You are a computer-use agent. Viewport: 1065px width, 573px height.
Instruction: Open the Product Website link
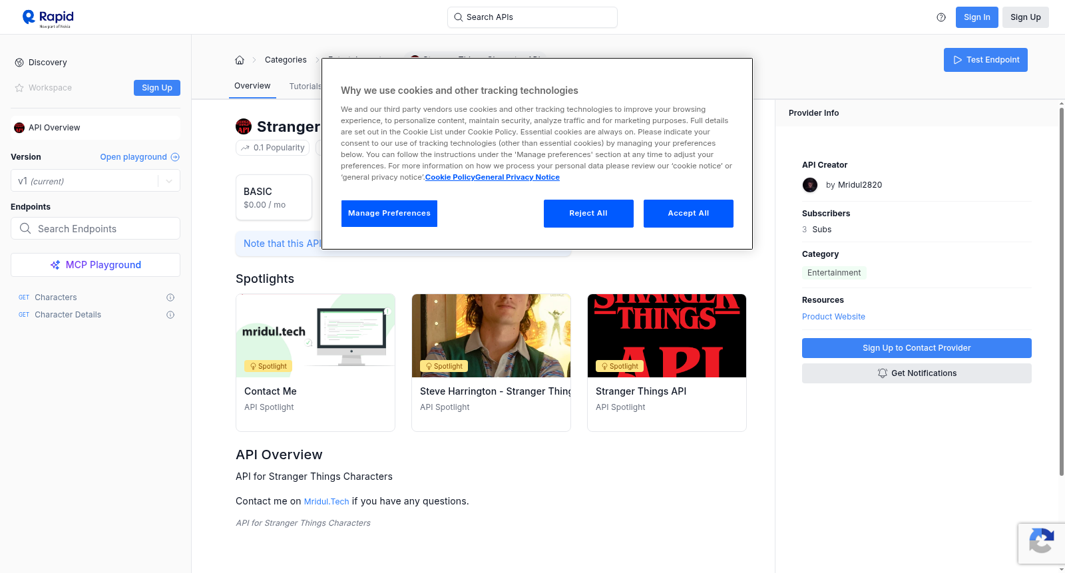tap(833, 317)
